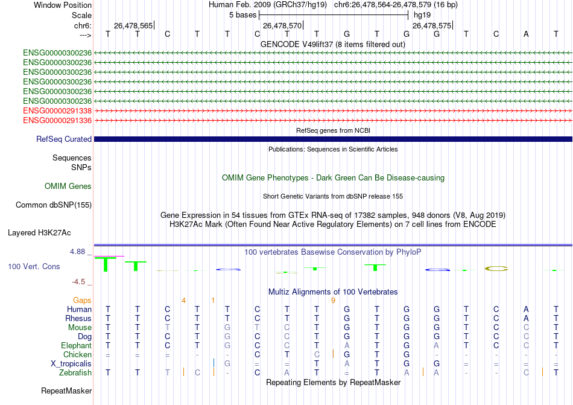The image size is (573, 405).
Task: Select the Layered H3K27Ac label
Action: (39, 233)
